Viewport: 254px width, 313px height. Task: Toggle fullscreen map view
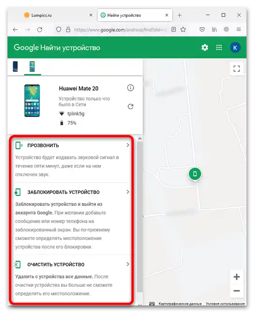pos(237,69)
